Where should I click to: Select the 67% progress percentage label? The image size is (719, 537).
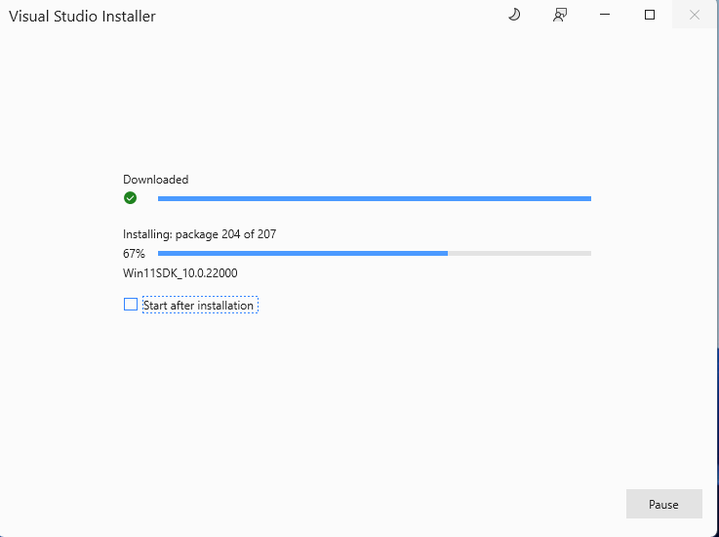click(x=134, y=253)
